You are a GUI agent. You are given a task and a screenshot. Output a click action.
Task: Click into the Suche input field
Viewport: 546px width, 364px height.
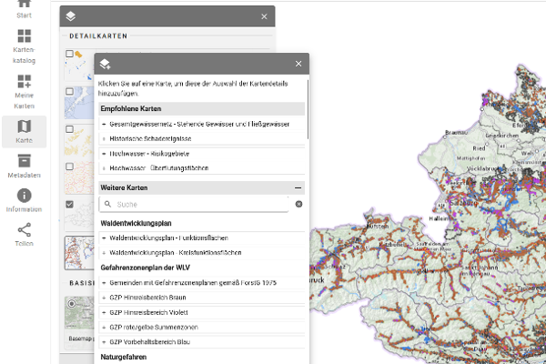[194, 204]
